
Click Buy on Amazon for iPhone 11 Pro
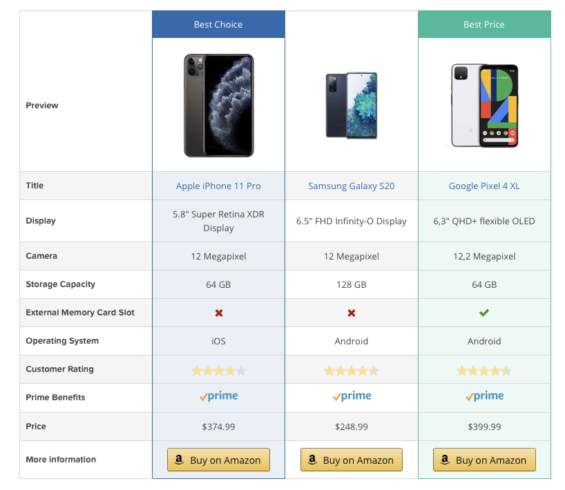[218, 460]
